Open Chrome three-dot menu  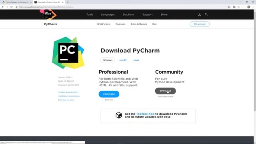tap(253, 7)
